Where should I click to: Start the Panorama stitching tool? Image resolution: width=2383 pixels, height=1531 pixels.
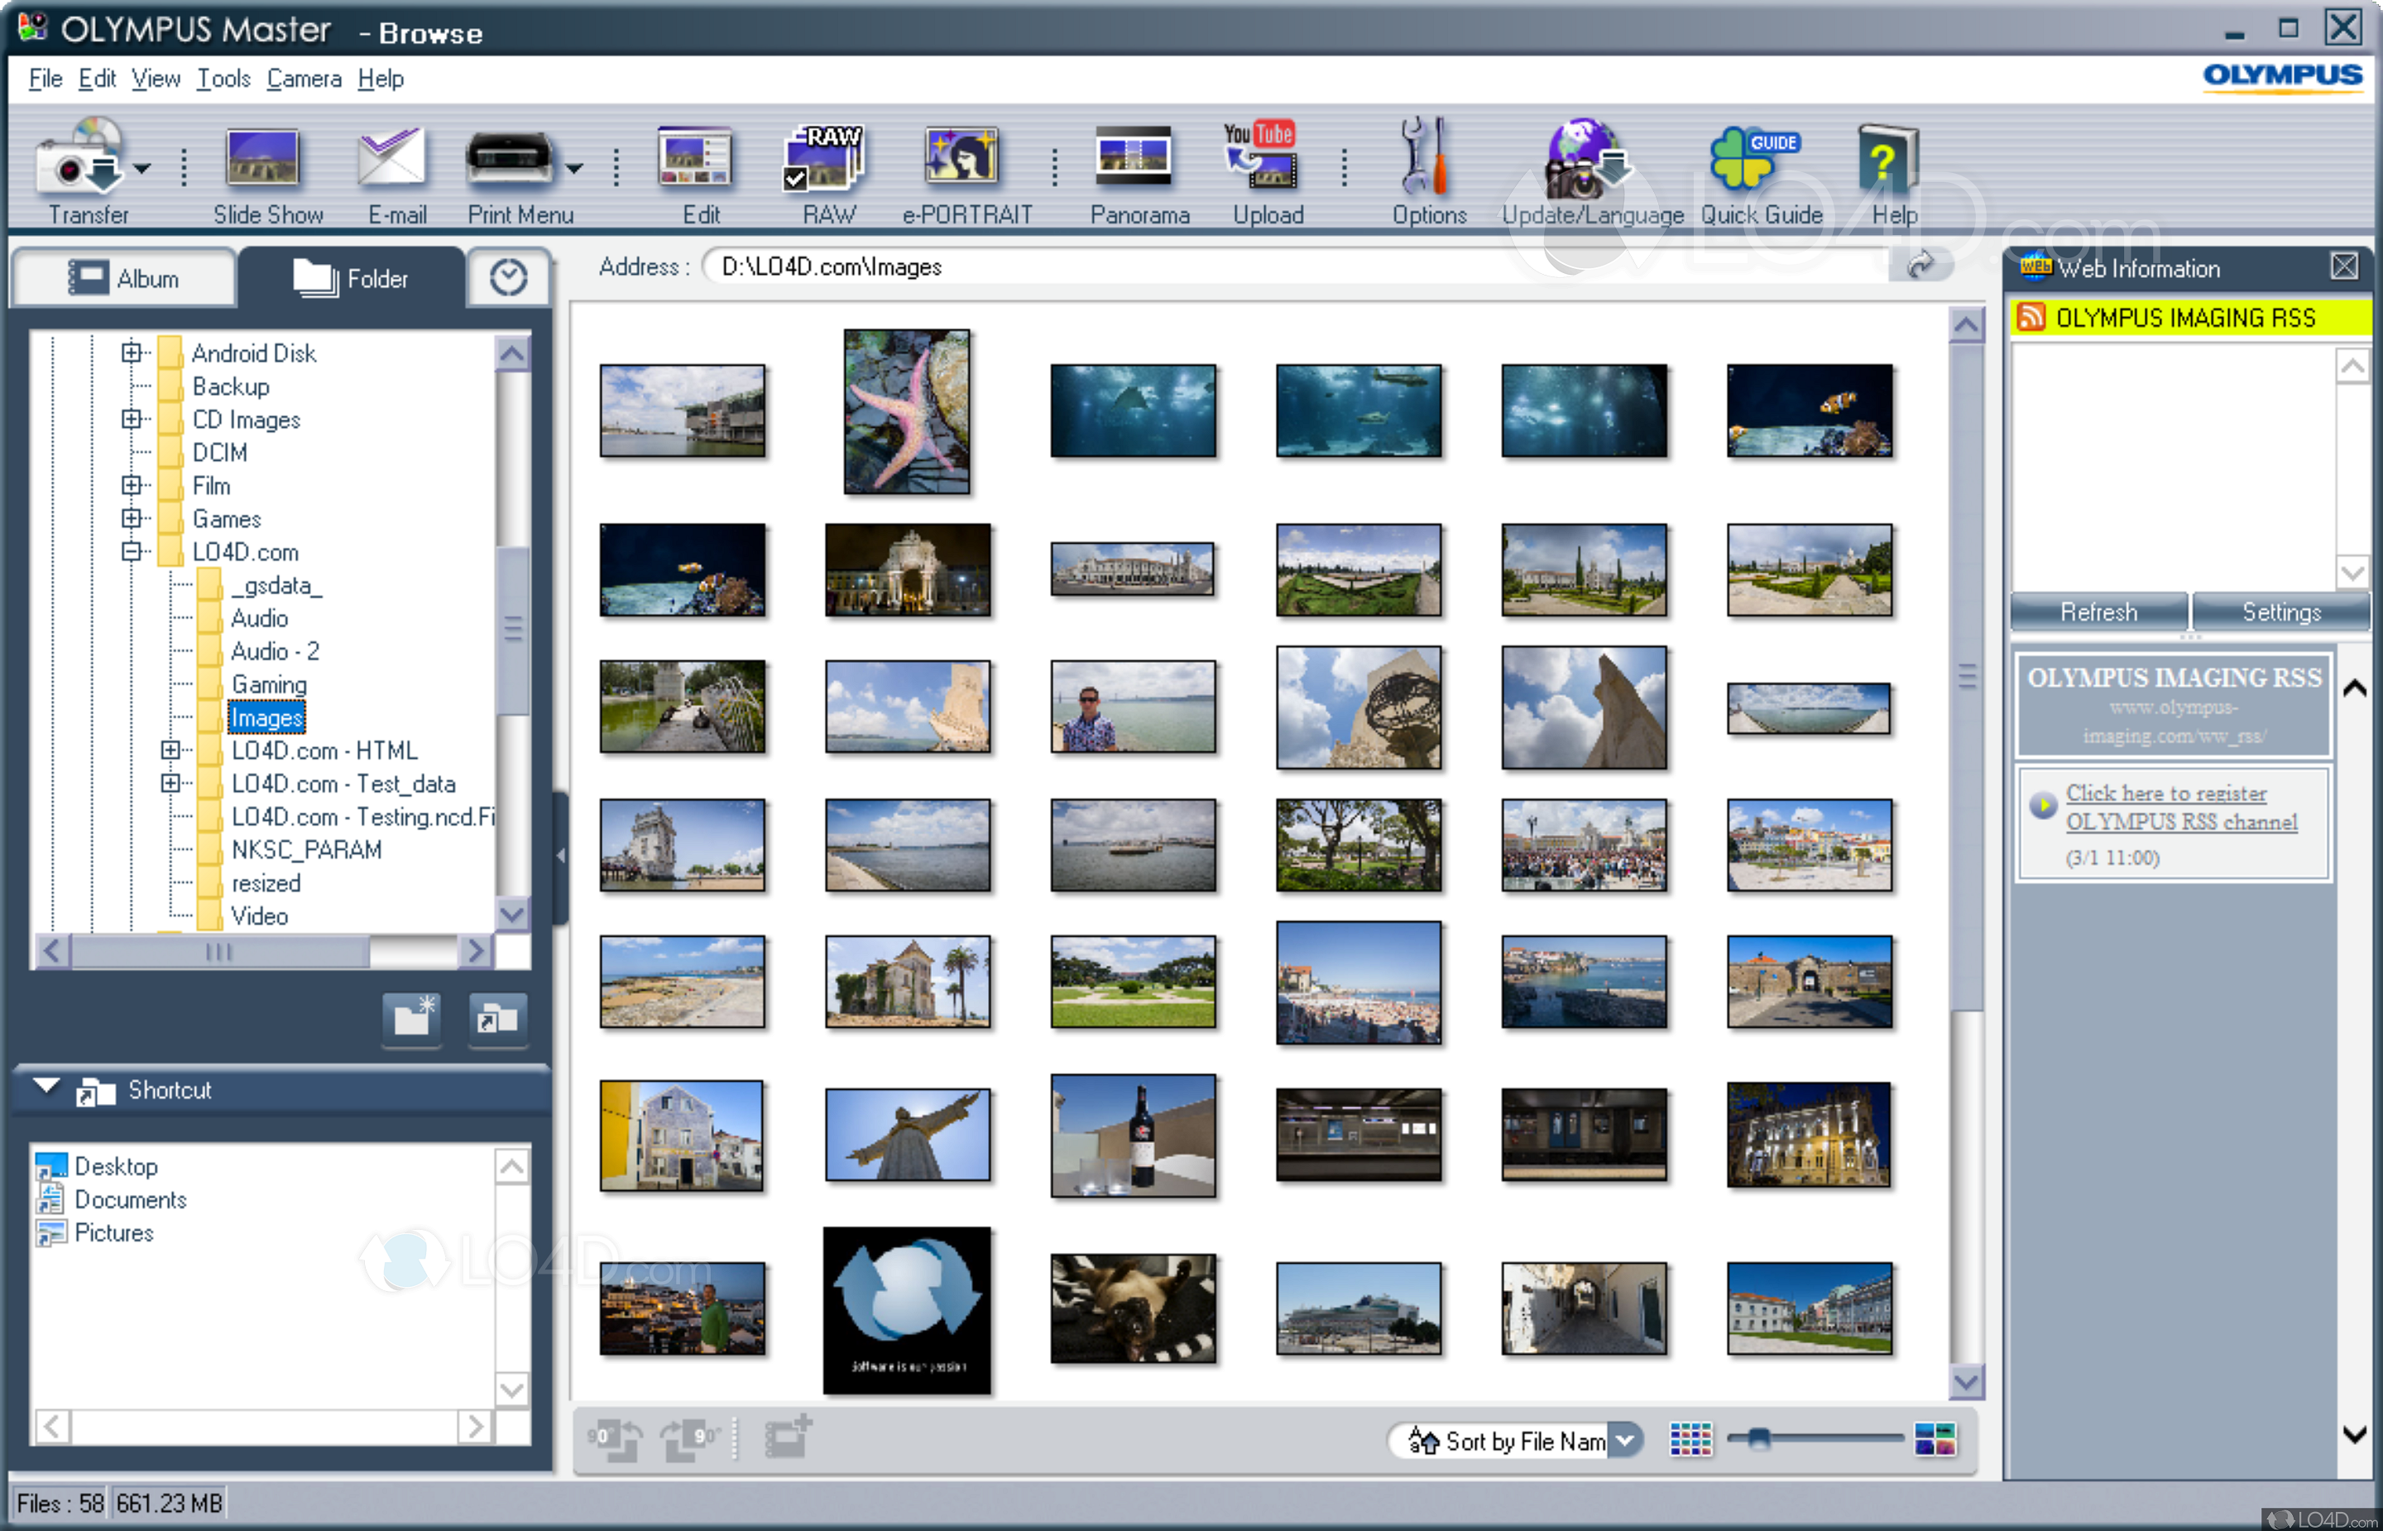pyautogui.click(x=1133, y=157)
